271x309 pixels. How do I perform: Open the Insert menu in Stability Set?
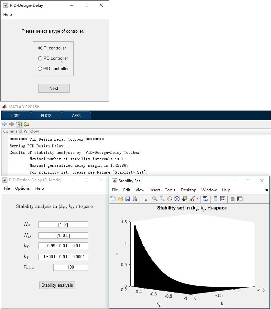coord(155,190)
